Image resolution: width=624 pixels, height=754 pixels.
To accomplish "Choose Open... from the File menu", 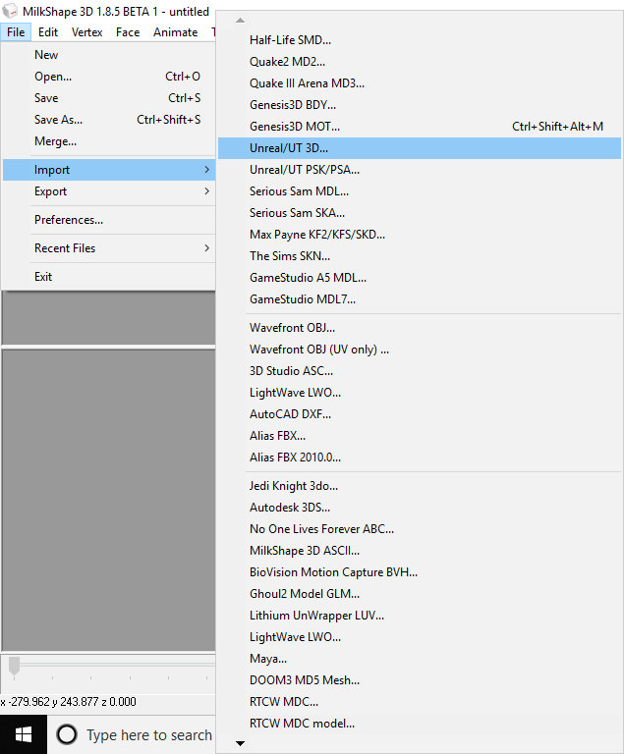I will [x=109, y=76].
